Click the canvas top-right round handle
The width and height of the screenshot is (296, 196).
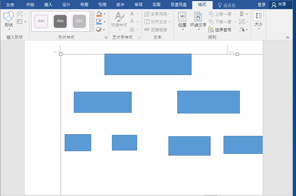coord(237,54)
